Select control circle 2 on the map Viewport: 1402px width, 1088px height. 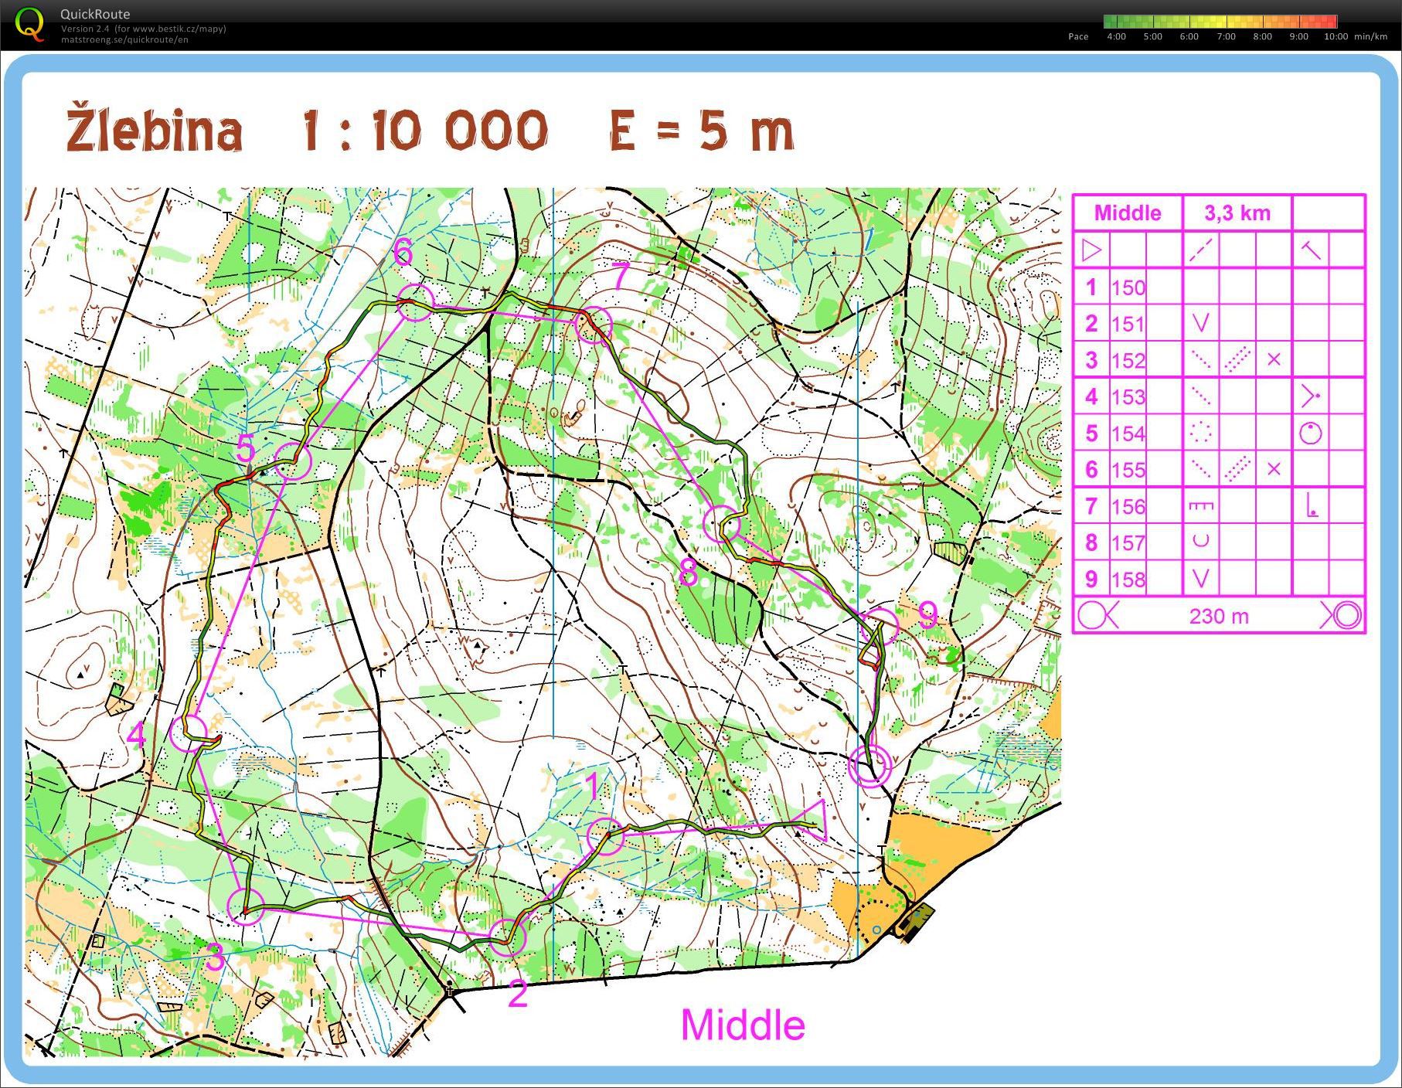[508, 937]
